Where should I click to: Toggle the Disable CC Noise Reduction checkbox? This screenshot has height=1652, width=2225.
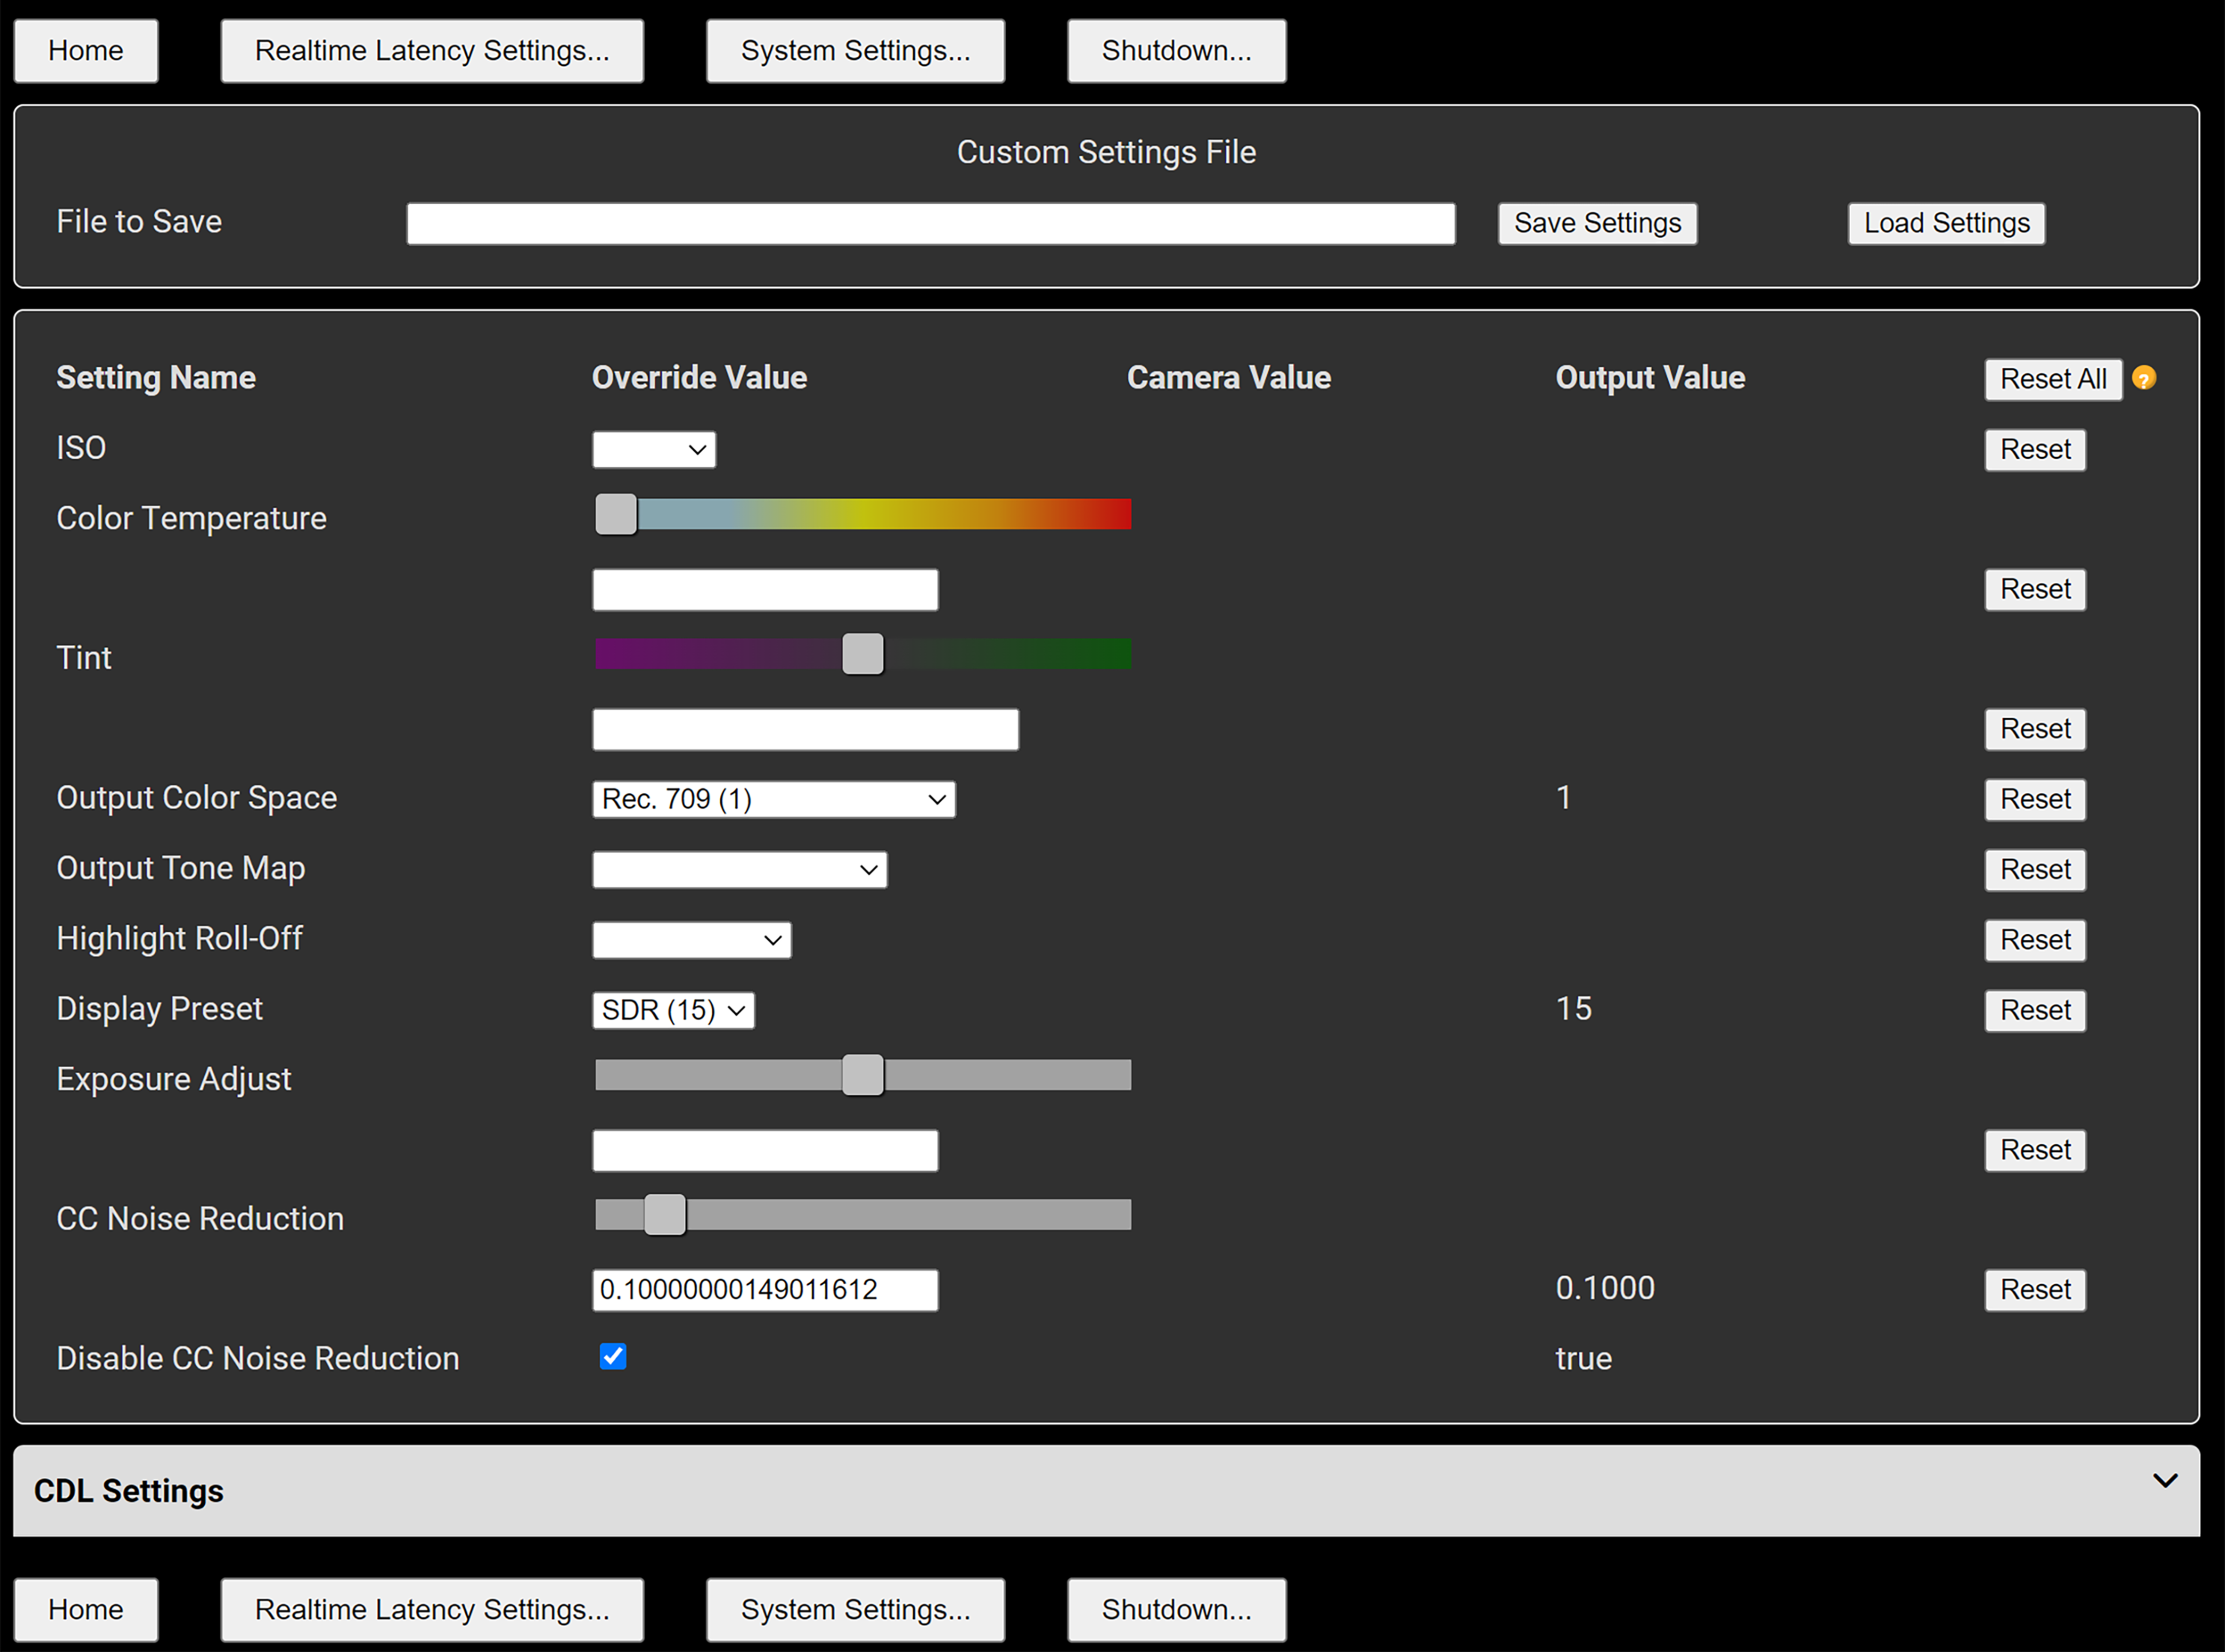[613, 1356]
